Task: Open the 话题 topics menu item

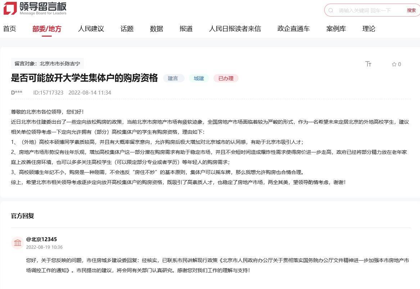Action: [x=127, y=29]
